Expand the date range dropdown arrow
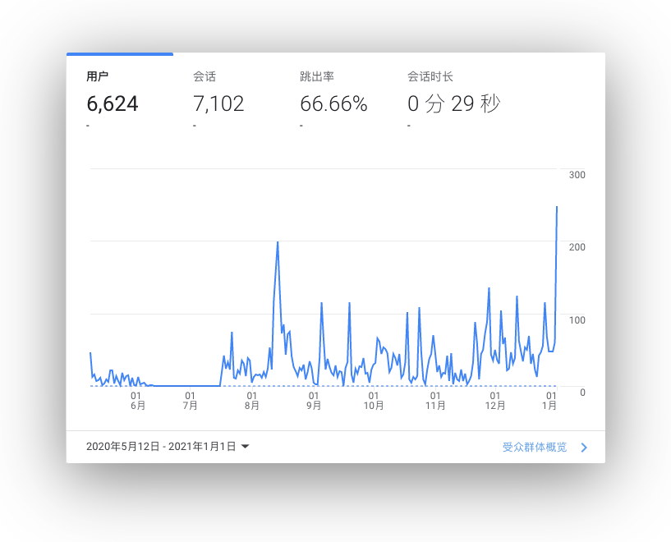The image size is (671, 542). click(x=245, y=447)
